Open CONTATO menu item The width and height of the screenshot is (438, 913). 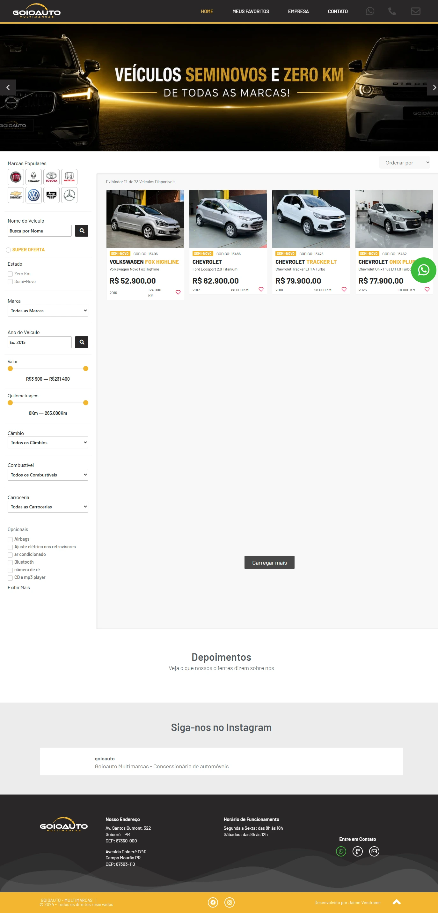click(338, 11)
